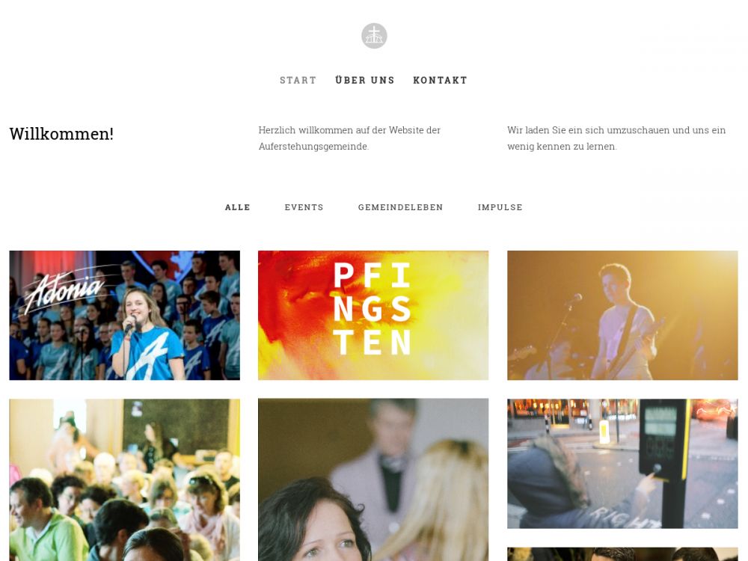Viewport: 748px width, 561px height.
Task: Select the ALLE filter tab
Action: [x=238, y=207]
